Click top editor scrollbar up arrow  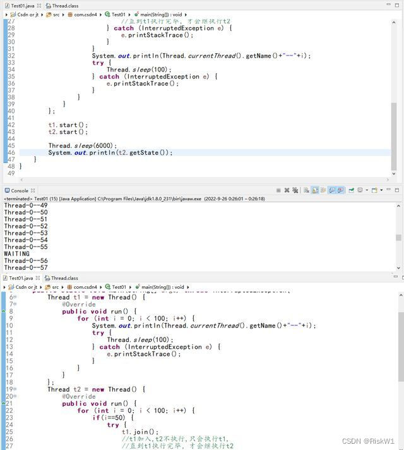(x=394, y=22)
